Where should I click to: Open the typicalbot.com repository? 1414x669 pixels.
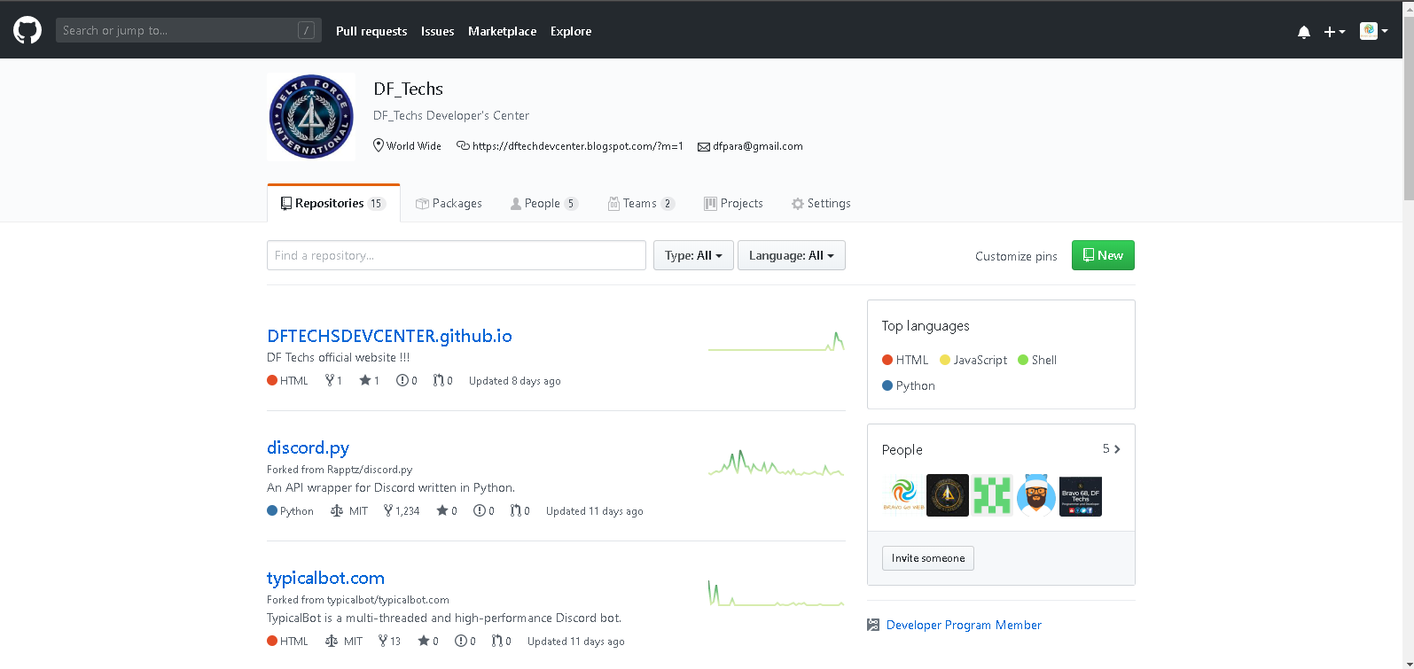point(326,578)
